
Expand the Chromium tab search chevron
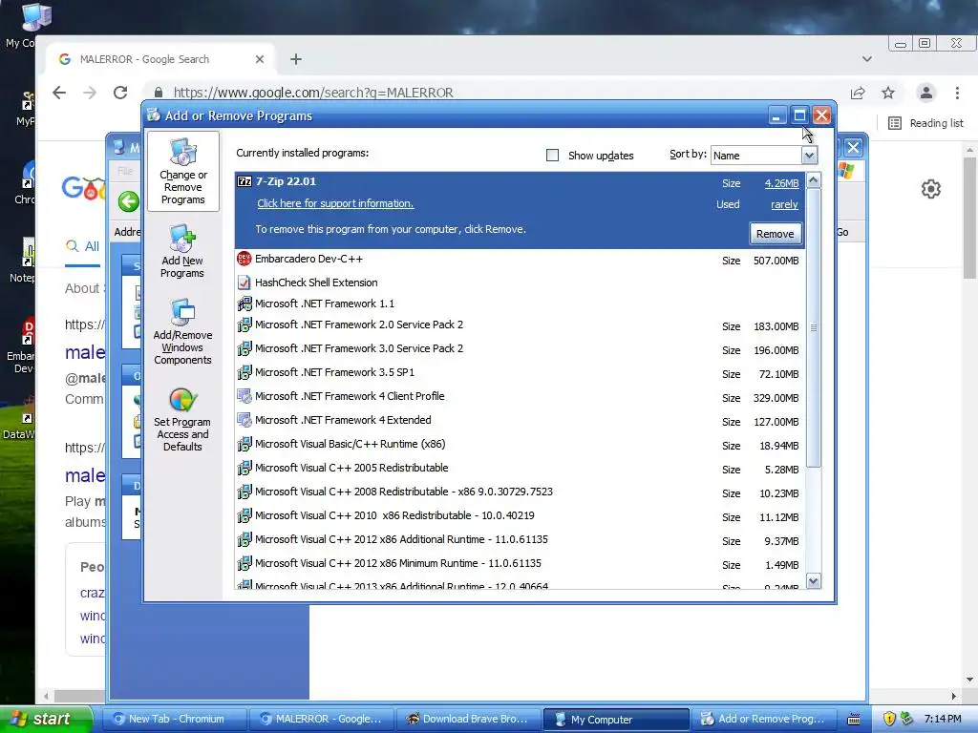867,59
